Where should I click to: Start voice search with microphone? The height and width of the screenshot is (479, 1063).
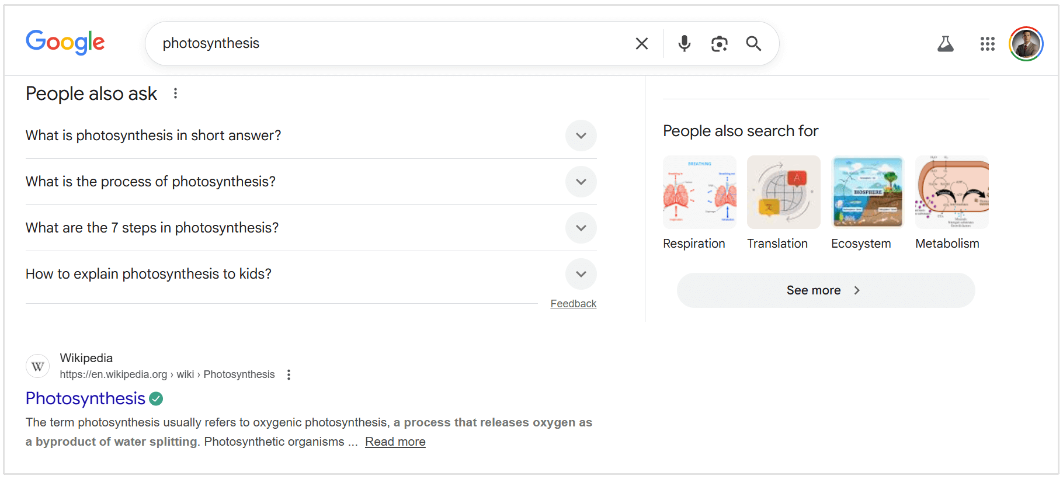coord(684,44)
